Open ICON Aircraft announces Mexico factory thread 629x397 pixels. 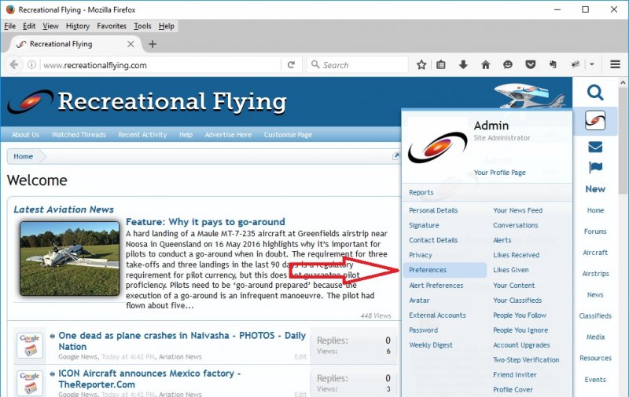[149, 379]
